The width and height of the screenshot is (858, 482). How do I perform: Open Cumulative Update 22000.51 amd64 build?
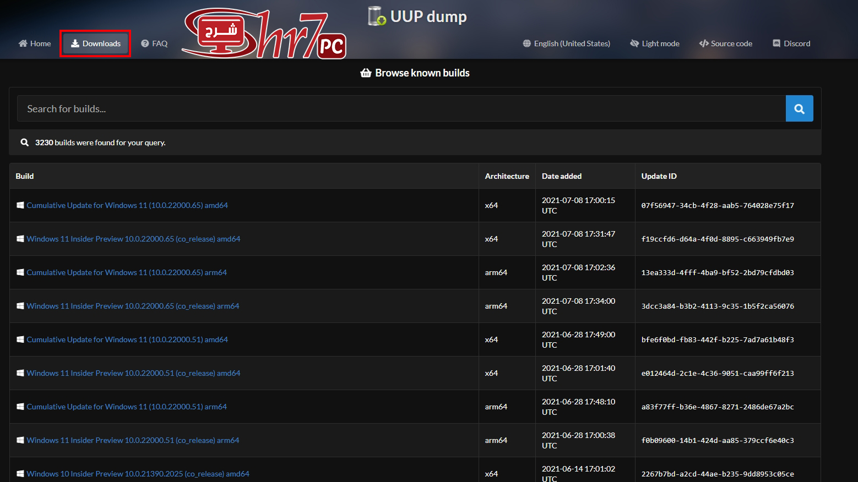[127, 339]
